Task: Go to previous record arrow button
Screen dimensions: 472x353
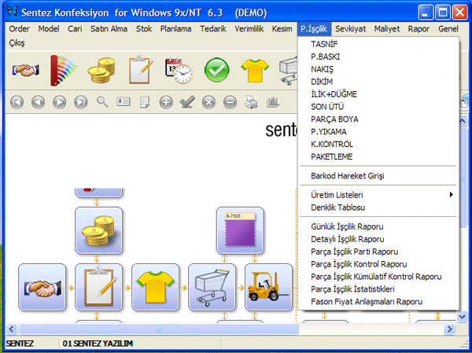Action: [x=39, y=102]
